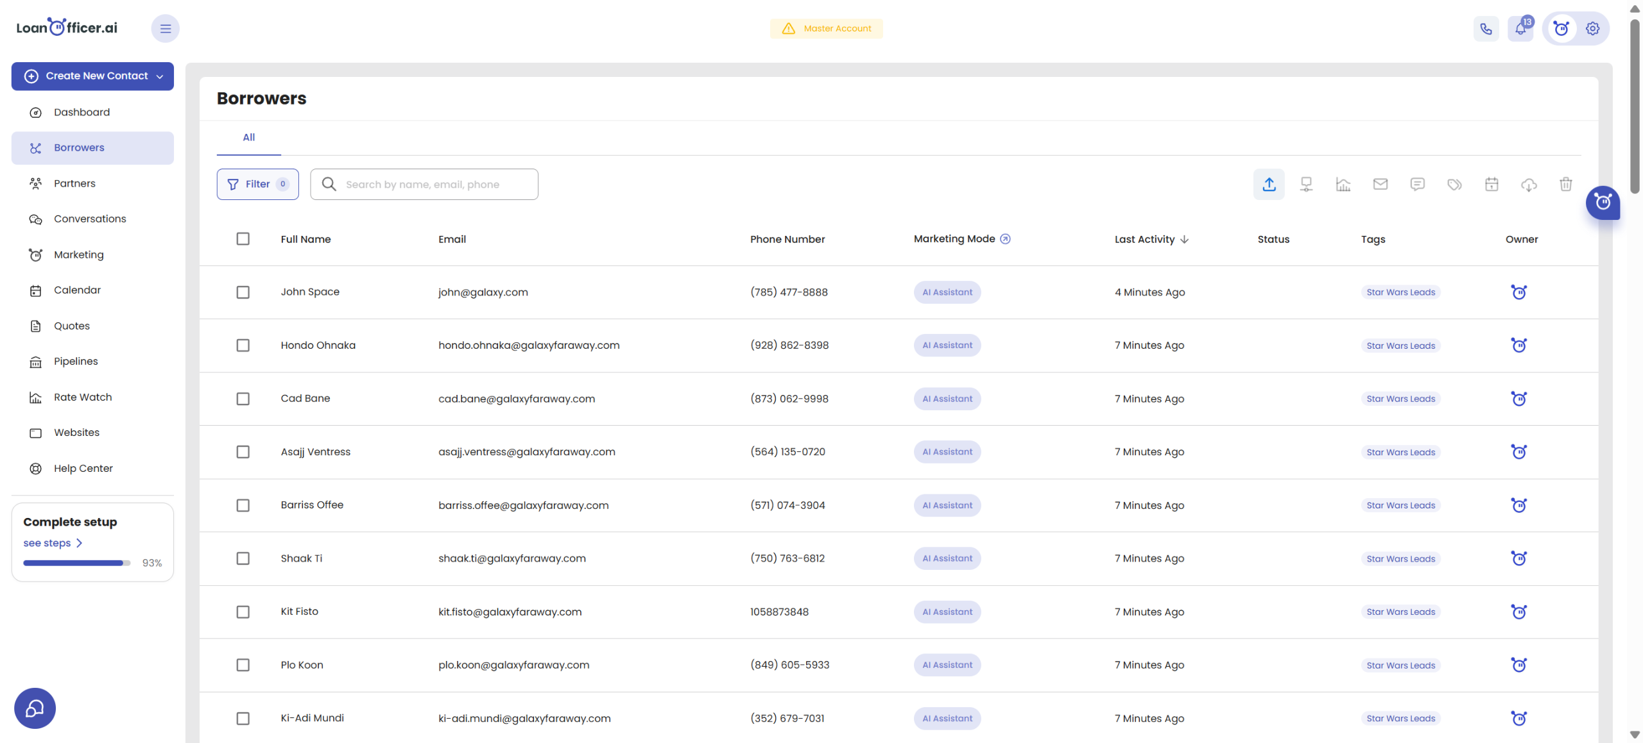Click the search by name input field
This screenshot has height=743, width=1643.
[424, 185]
